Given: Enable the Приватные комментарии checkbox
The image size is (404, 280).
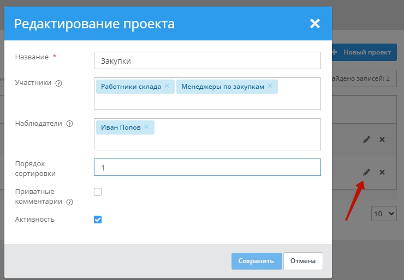Looking at the screenshot, I should [x=98, y=192].
